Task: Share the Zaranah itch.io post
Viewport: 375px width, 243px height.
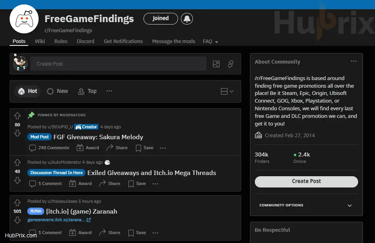Action: 110,233
